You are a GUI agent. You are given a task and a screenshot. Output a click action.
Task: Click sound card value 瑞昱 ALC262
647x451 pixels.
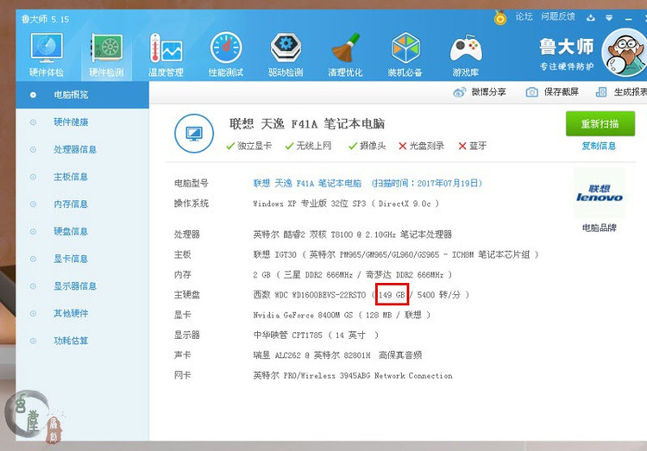point(337,355)
